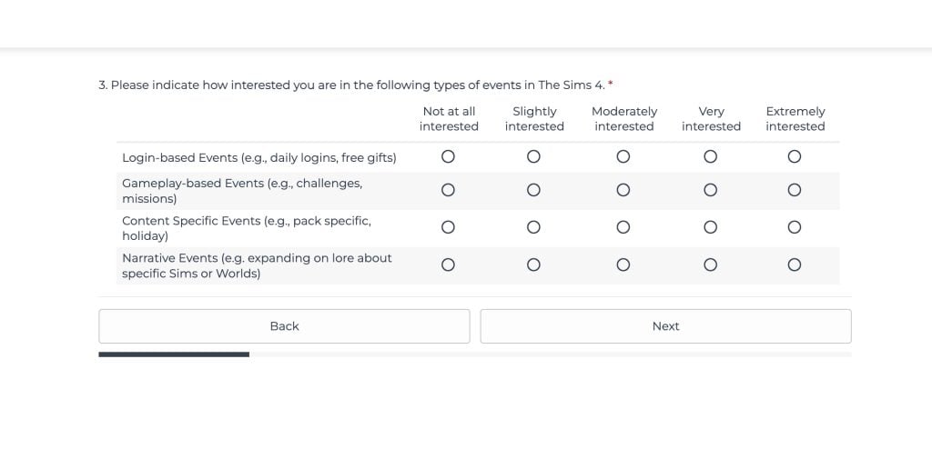Choose 'Moderately interested' for Gameplay-based Events
932x459 pixels.
623,191
